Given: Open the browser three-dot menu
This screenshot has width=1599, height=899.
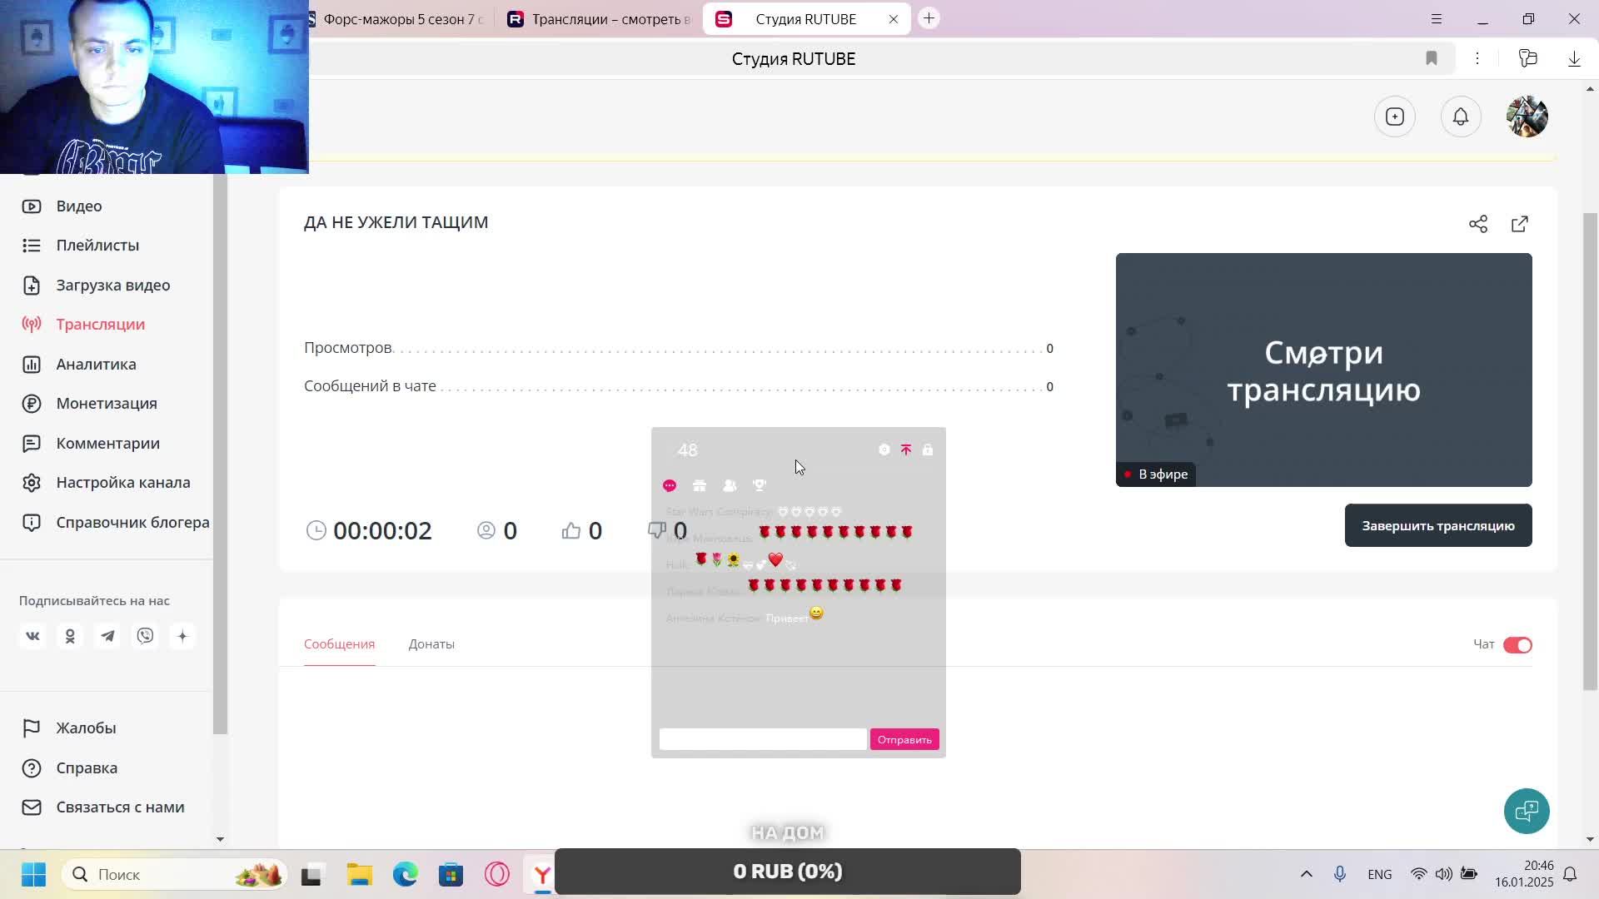Looking at the screenshot, I should point(1477,58).
